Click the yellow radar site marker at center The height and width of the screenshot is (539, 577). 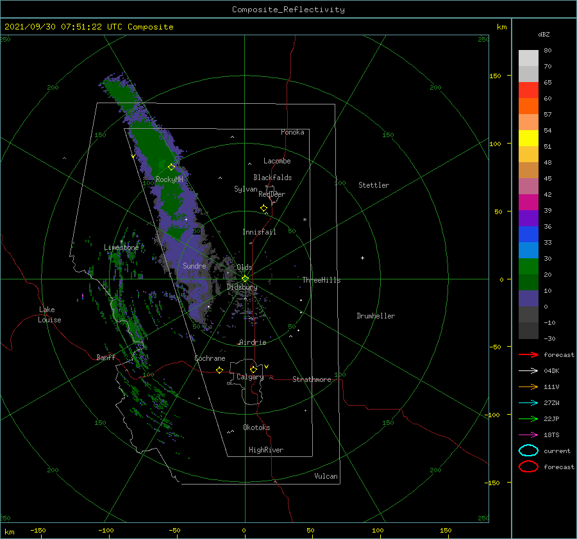245,279
